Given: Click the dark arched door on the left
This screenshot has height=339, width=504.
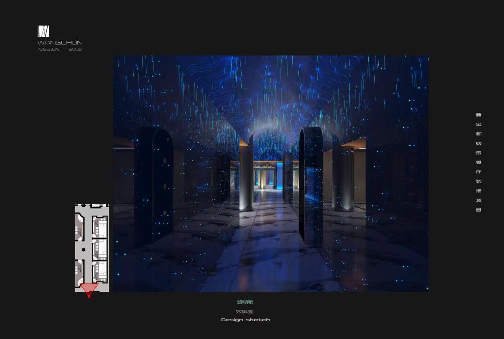Looking at the screenshot, I should (154, 184).
